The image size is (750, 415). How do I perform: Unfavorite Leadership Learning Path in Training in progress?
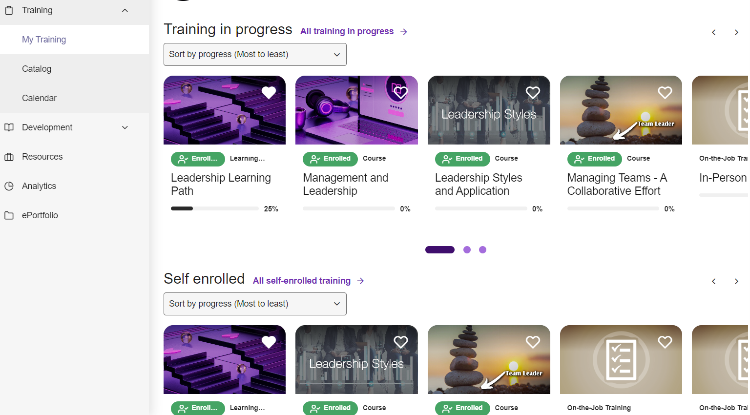tap(269, 92)
